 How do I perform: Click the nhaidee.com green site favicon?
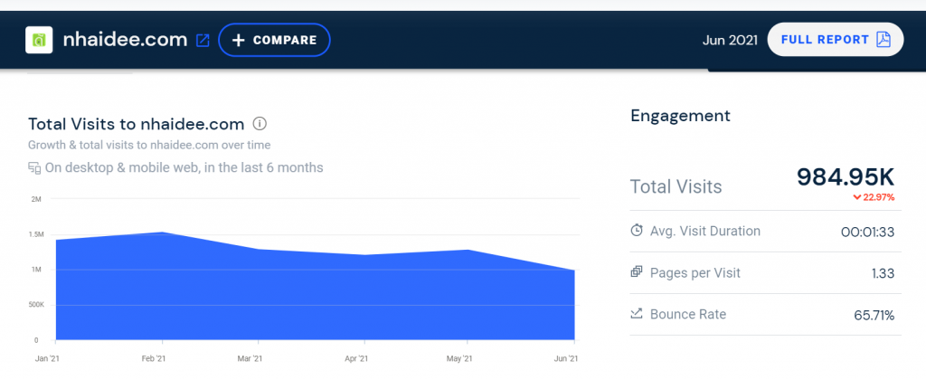(39, 40)
